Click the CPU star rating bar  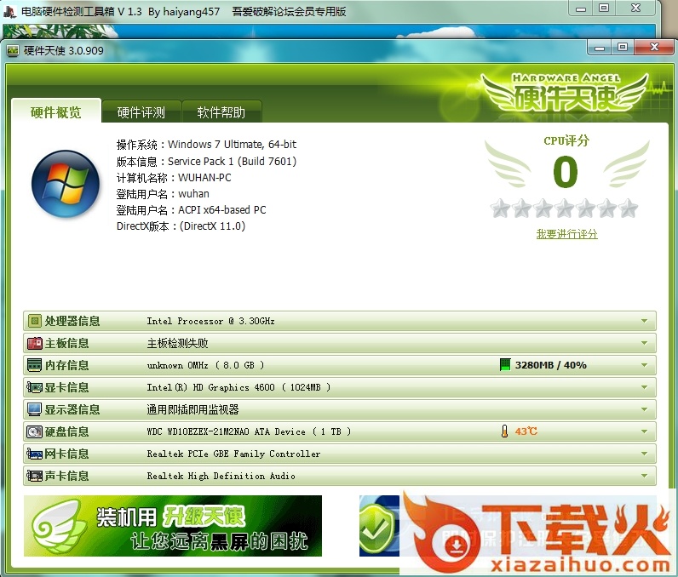[564, 208]
